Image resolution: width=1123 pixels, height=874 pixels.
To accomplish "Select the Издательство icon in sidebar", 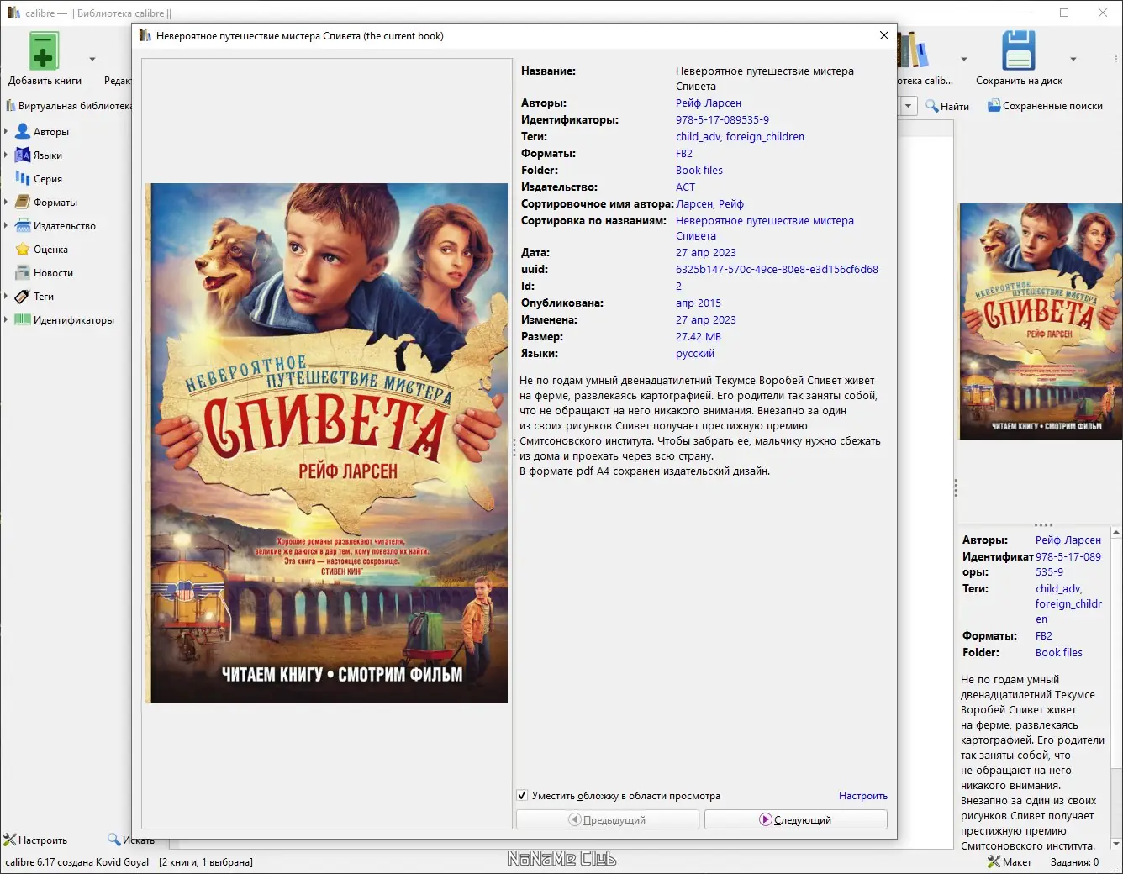I will (x=23, y=225).
